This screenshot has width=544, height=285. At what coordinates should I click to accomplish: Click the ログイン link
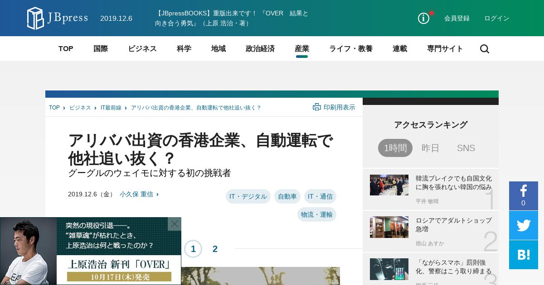point(497,18)
